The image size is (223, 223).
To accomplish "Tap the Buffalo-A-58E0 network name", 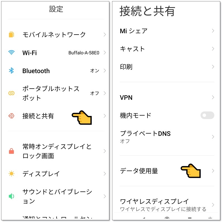I will tap(84, 53).
